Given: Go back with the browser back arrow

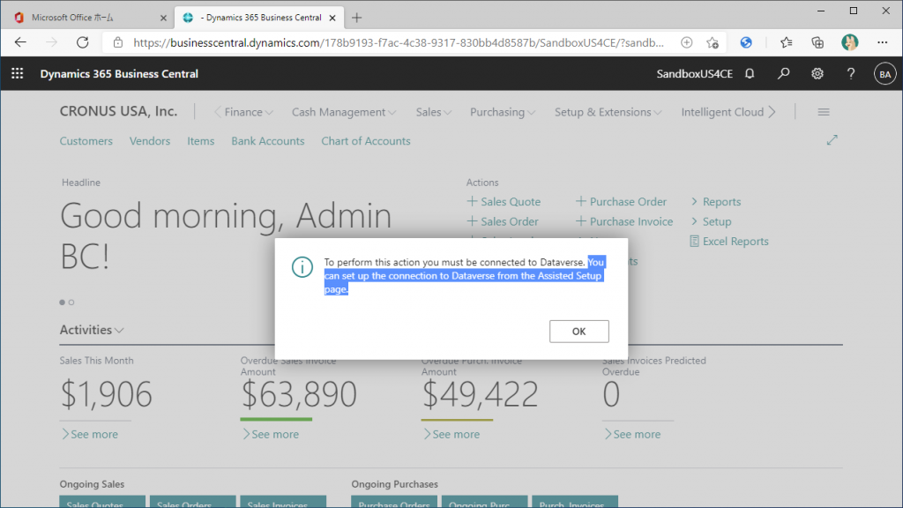Looking at the screenshot, I should tap(20, 42).
